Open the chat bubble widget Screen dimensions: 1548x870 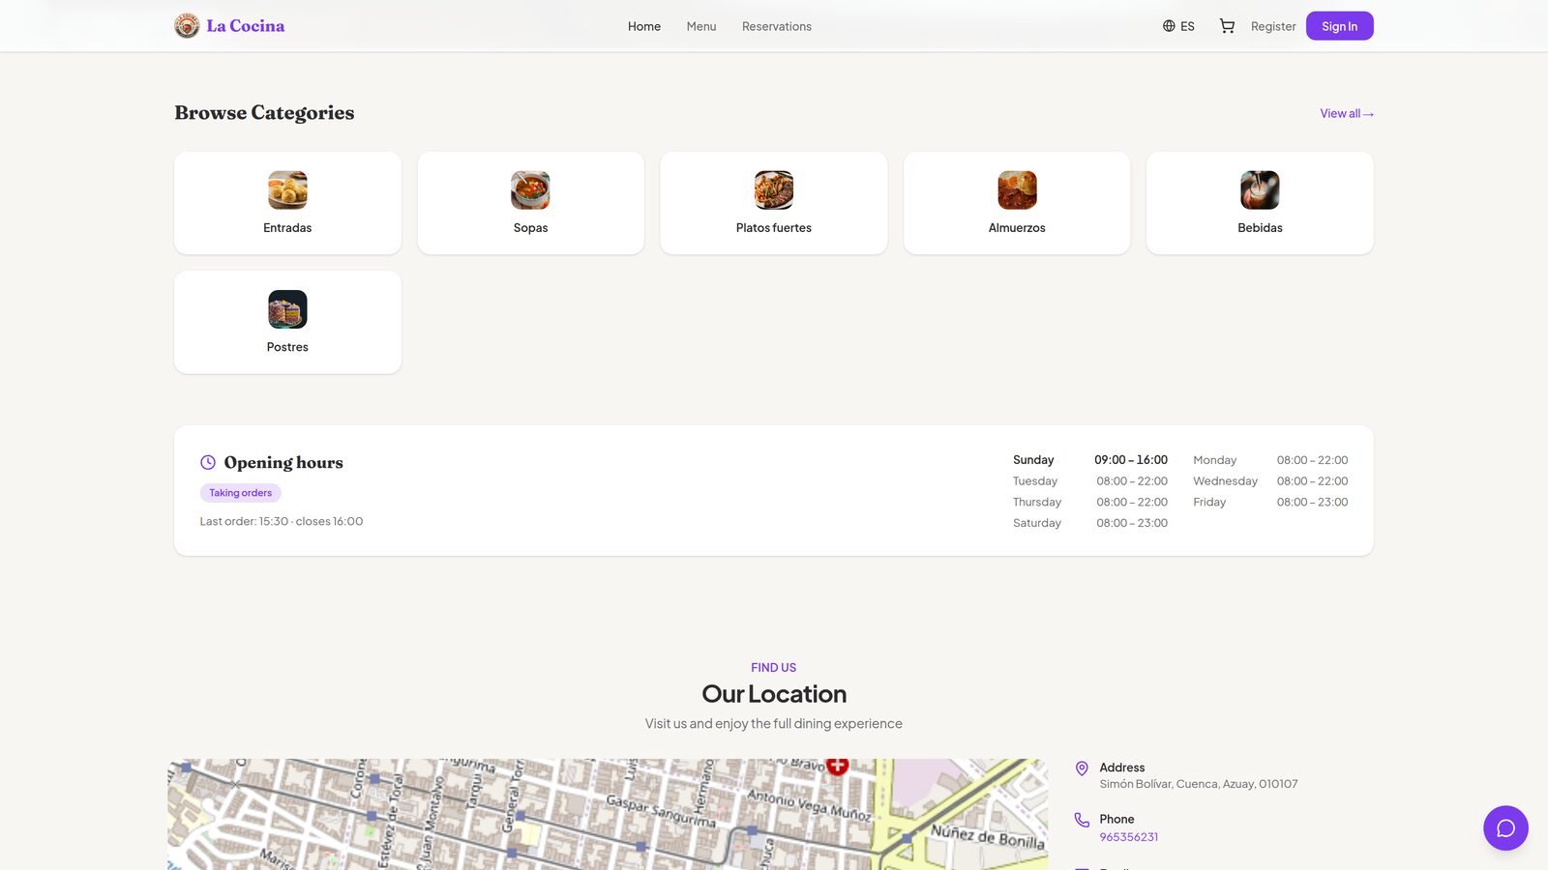tap(1505, 828)
